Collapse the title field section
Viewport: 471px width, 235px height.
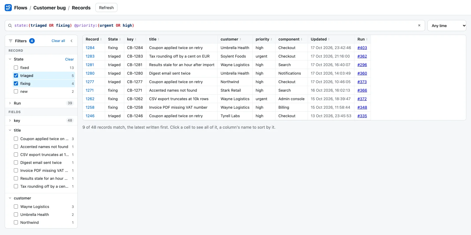point(10,130)
